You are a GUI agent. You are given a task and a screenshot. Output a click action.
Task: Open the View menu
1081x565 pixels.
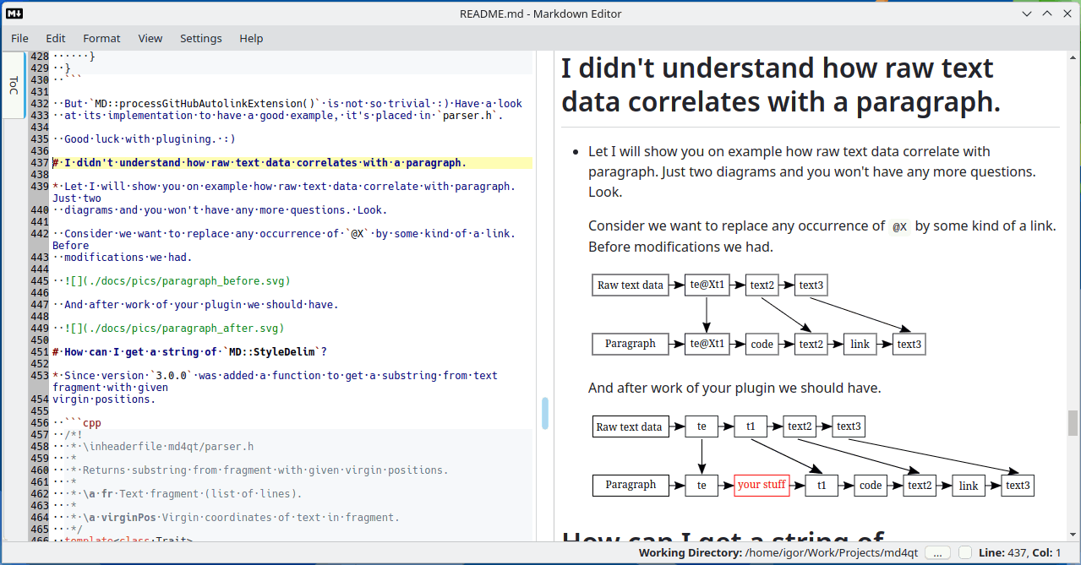(150, 38)
